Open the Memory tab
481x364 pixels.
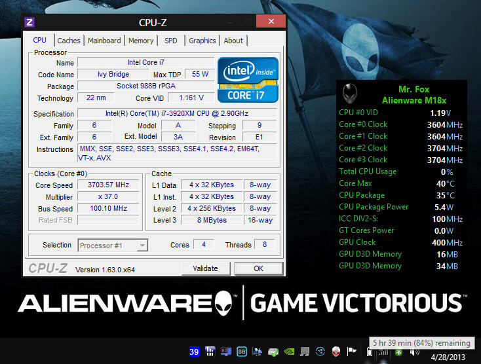tap(141, 41)
